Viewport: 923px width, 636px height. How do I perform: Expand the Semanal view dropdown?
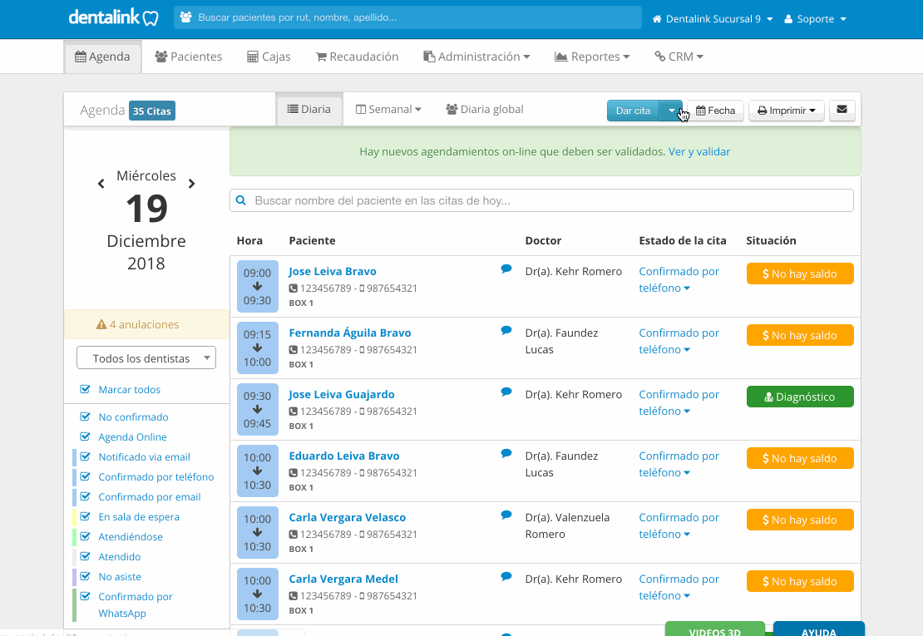pyautogui.click(x=388, y=110)
